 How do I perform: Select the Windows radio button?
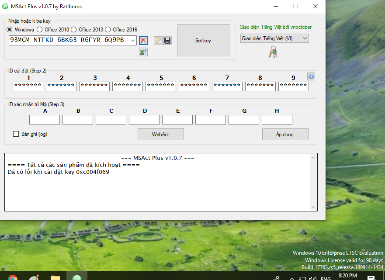pos(9,30)
